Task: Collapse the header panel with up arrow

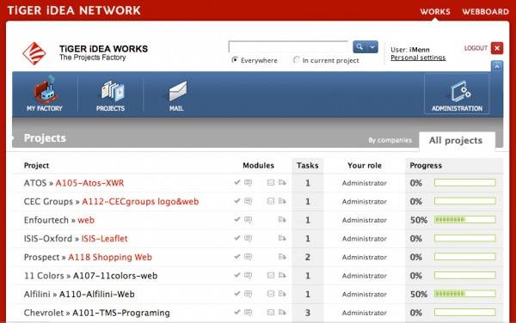Action: pos(496,66)
